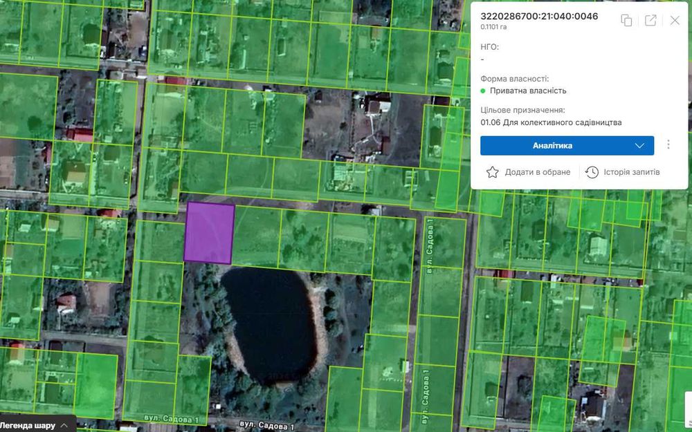Image resolution: width=692 pixels, height=432 pixels.
Task: Click the star icon for favorites
Action: coord(492,172)
